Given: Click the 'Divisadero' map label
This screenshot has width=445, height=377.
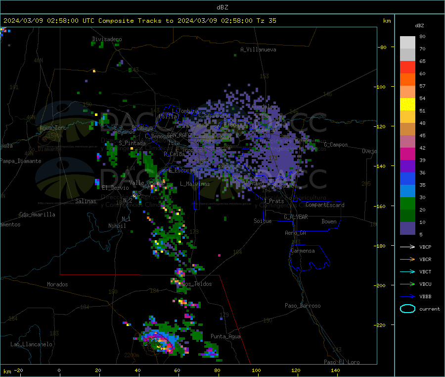Looking at the screenshot, I should point(107,39).
